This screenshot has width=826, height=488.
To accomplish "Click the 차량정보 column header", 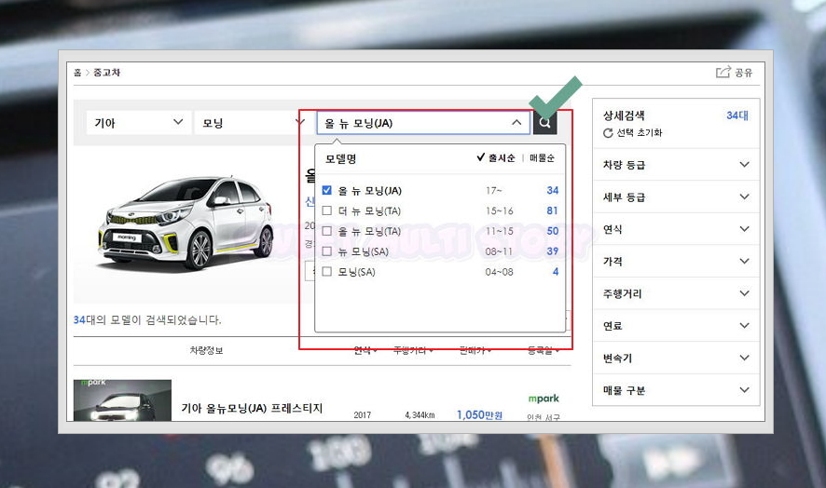I will [x=207, y=350].
